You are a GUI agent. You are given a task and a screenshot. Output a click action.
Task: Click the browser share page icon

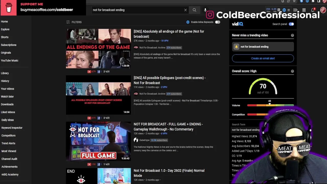pyautogui.click(x=288, y=1)
